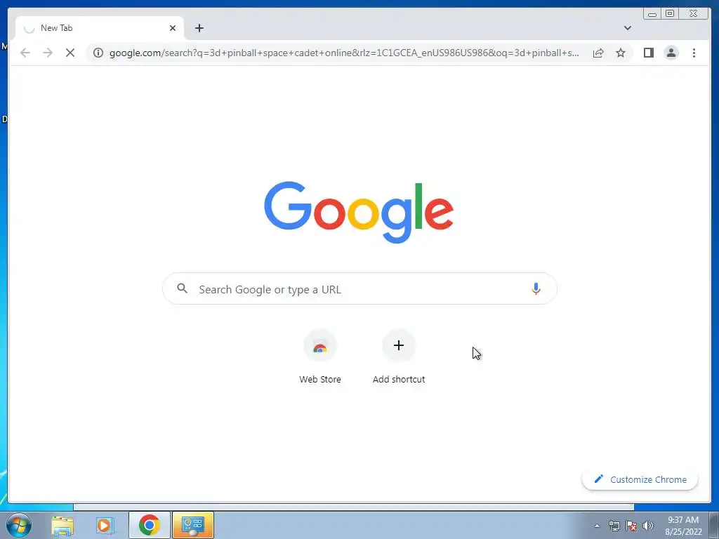The width and height of the screenshot is (719, 539).
Task: Open the Chrome three-dot menu
Action: (x=694, y=53)
